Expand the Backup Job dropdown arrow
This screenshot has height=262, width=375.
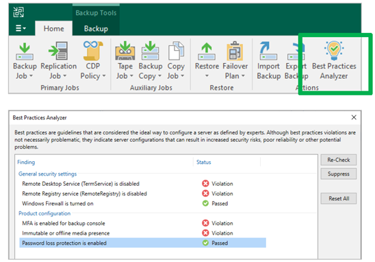pyautogui.click(x=31, y=76)
